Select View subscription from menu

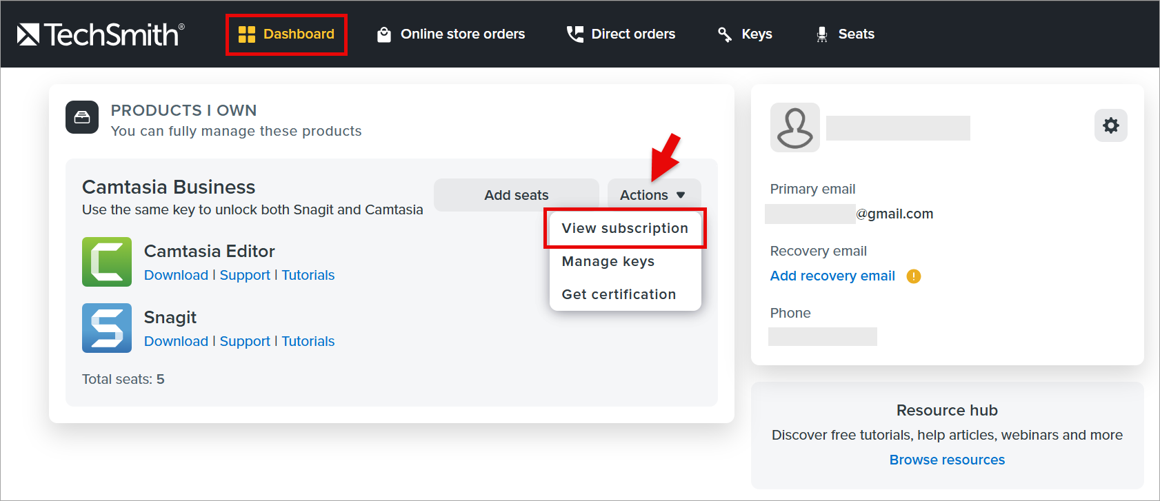(x=625, y=228)
